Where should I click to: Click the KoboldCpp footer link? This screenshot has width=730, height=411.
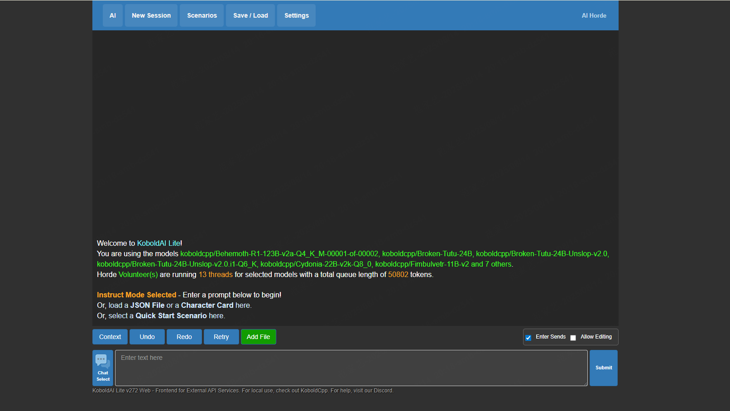tap(314, 391)
